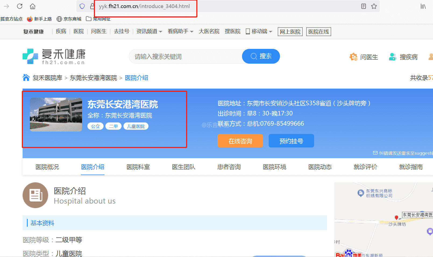This screenshot has height=257, width=433.
Task: Switch to the 医生团队 tab
Action: coord(183,167)
